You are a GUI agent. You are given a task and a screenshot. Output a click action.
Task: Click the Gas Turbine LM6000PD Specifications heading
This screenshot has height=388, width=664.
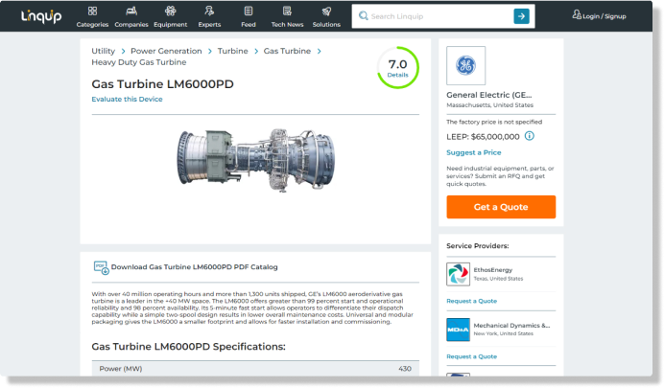pos(188,347)
